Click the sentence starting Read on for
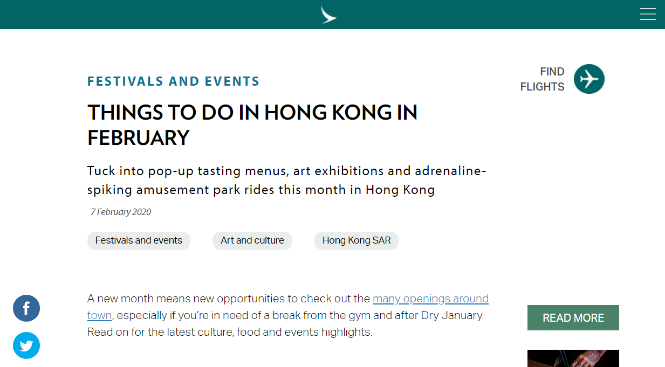Image resolution: width=665 pixels, height=367 pixels. coord(229,332)
